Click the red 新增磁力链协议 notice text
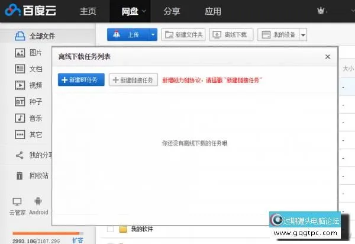The image size is (355, 244). coord(212,80)
